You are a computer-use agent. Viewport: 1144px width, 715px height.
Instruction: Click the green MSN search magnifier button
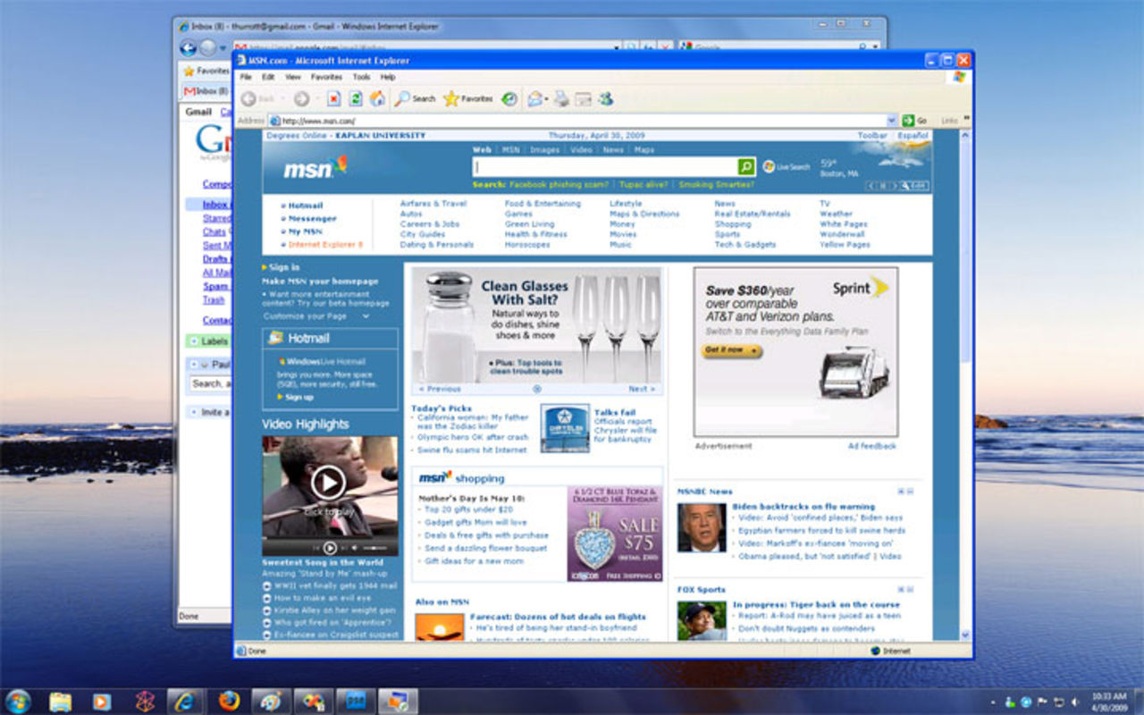(746, 167)
